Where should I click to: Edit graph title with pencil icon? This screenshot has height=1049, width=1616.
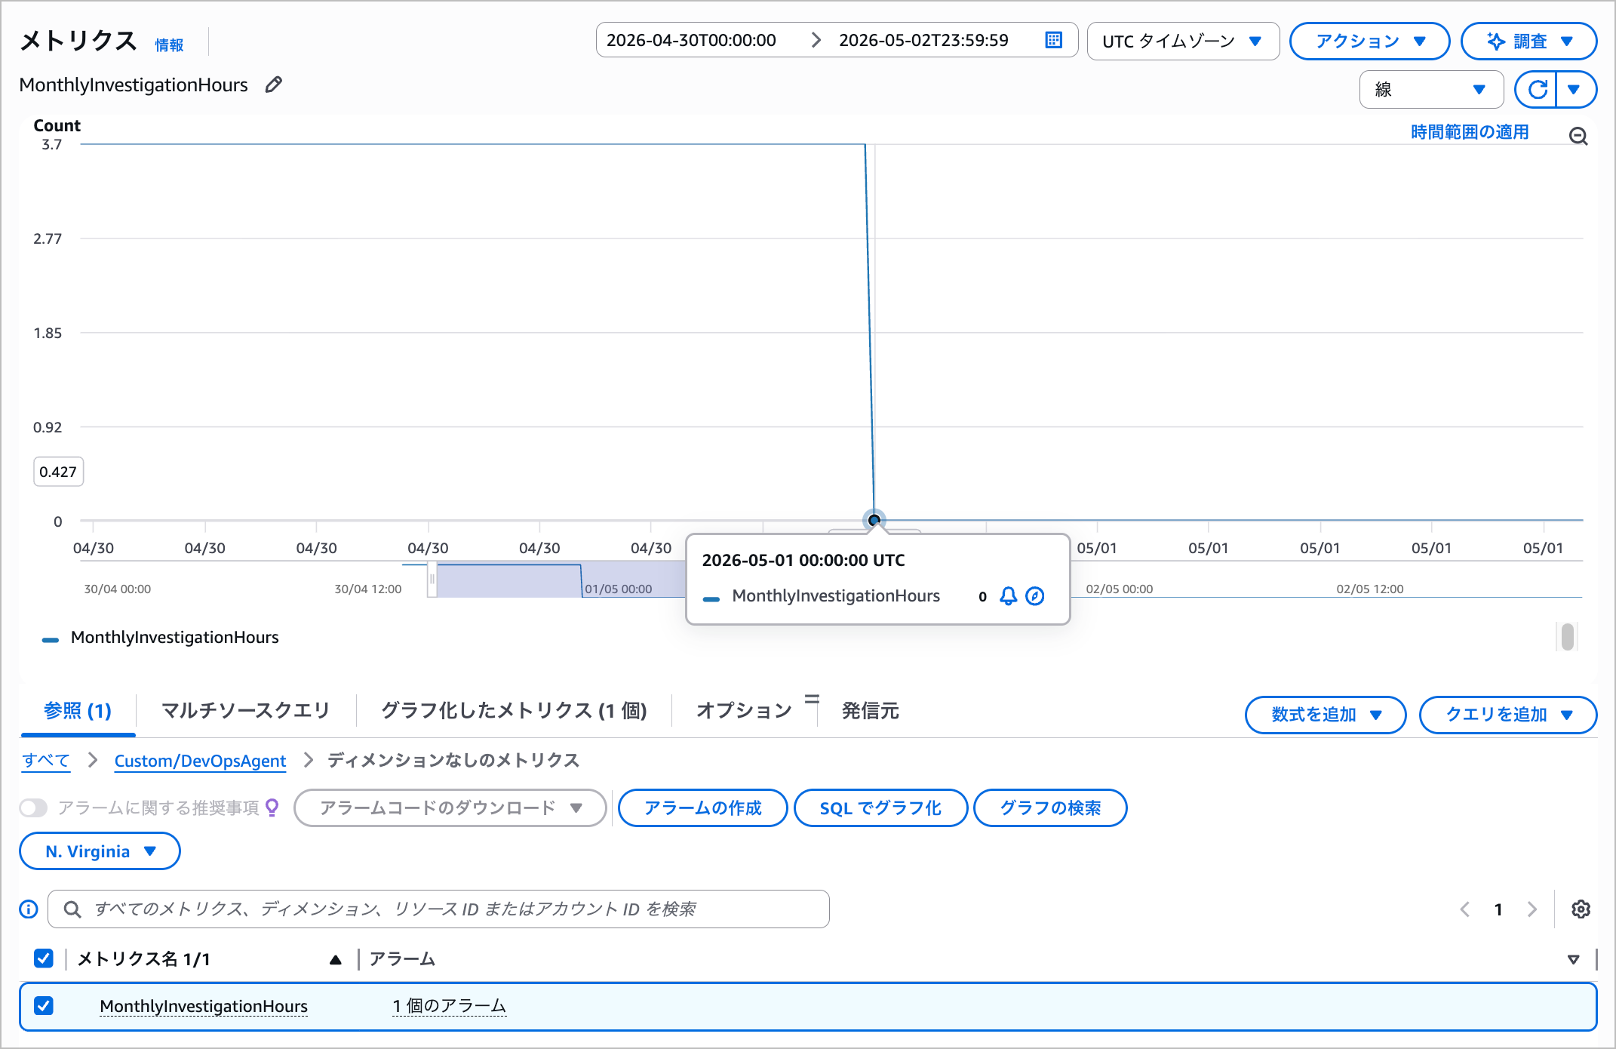click(274, 85)
